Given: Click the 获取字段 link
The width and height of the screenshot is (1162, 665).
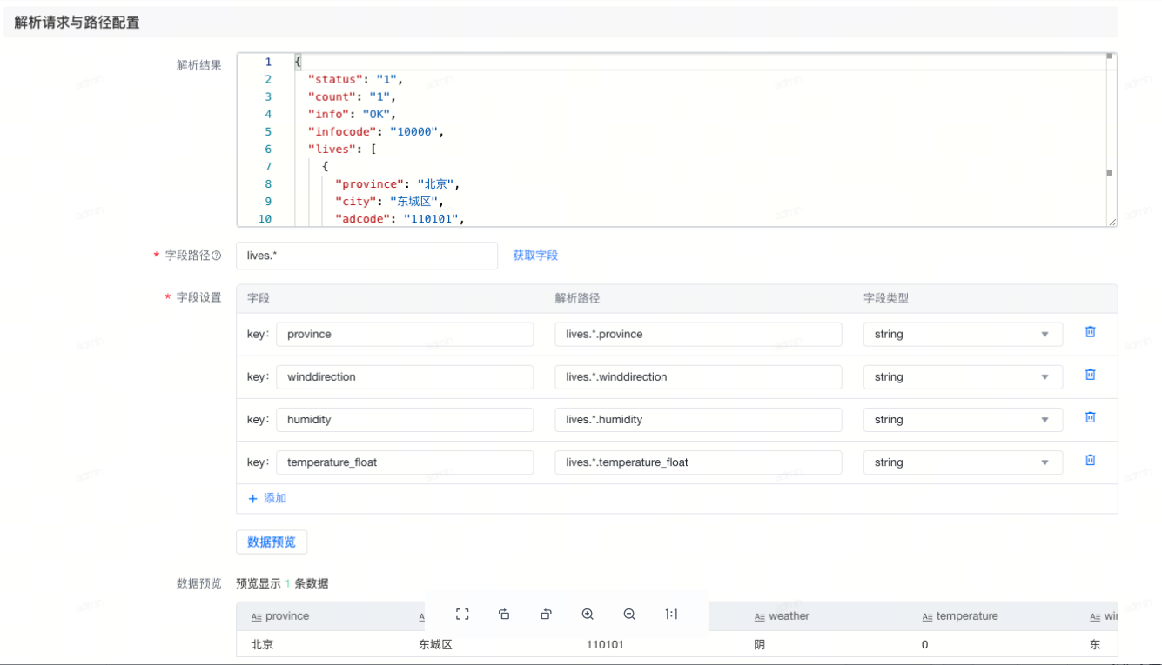Looking at the screenshot, I should (x=535, y=256).
